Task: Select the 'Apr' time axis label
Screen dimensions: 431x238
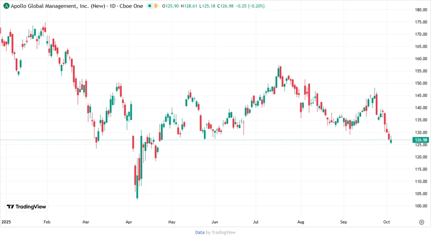Action: tap(129, 222)
